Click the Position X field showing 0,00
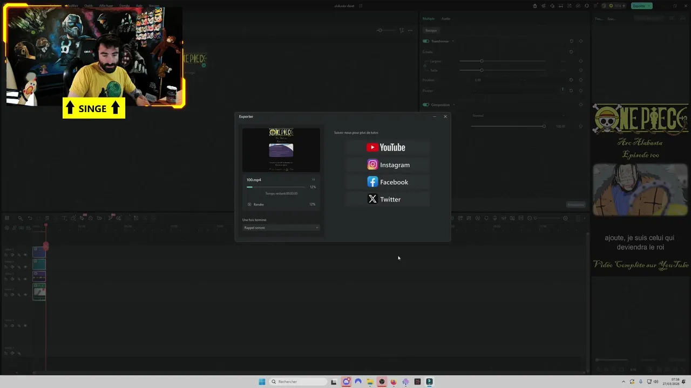The image size is (691, 388). coord(478,80)
